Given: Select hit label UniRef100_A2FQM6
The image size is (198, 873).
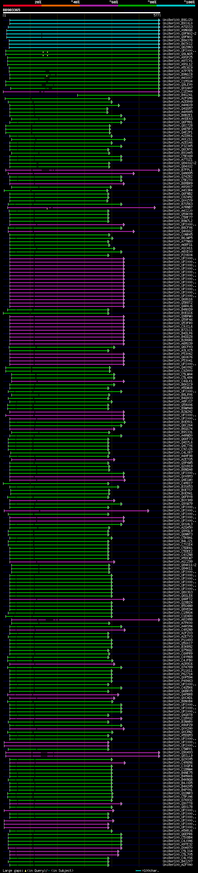Looking at the screenshot, I should click(178, 98).
